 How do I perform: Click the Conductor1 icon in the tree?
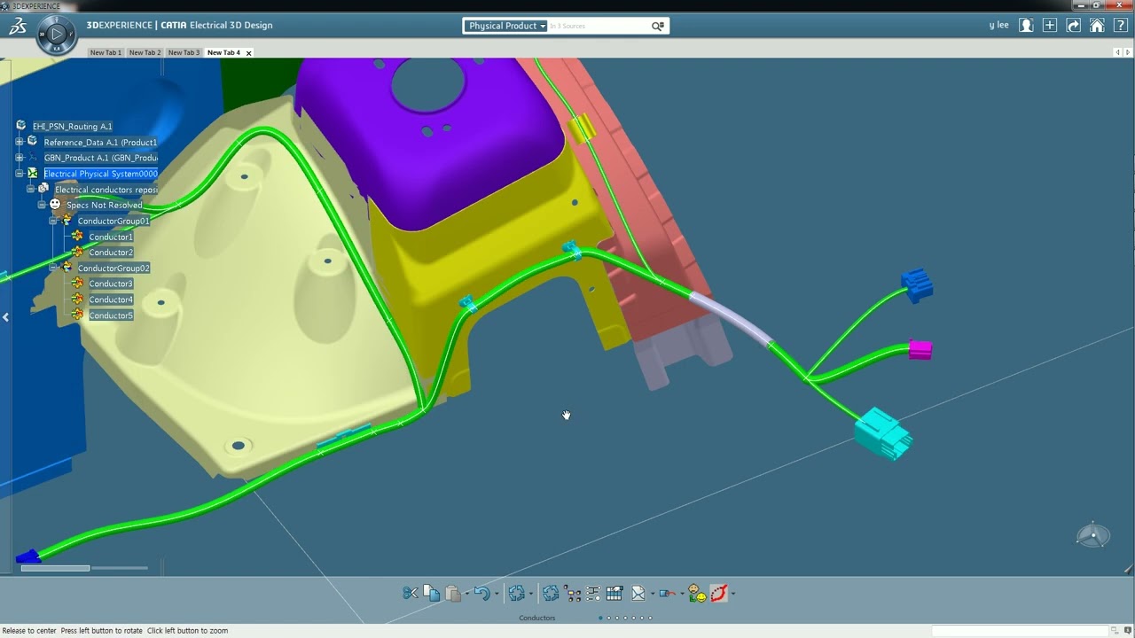pyautogui.click(x=78, y=237)
